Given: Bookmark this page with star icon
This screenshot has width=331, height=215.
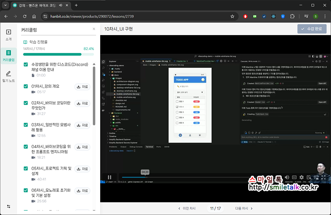Looking at the screenshot, I should [233, 17].
